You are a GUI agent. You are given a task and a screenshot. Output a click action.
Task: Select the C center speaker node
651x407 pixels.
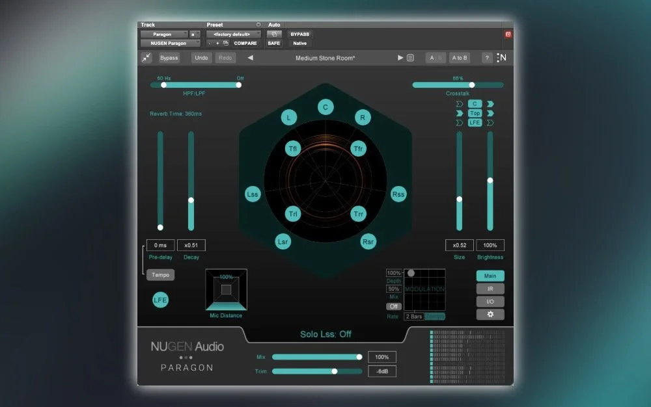click(325, 107)
